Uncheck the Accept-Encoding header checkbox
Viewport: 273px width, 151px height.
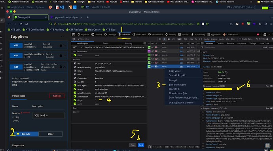tap(75, 67)
